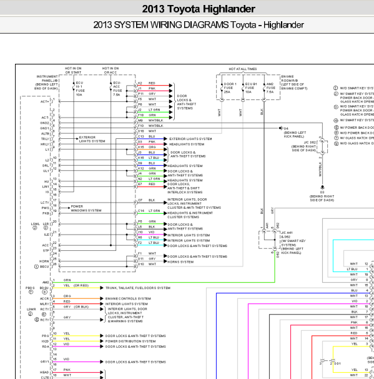Click the 2013 SYSTEM WIRING DIAGRAMS subtitle

pyautogui.click(x=199, y=25)
